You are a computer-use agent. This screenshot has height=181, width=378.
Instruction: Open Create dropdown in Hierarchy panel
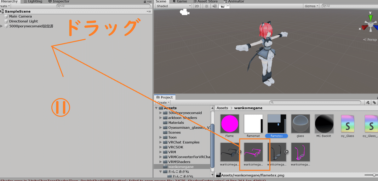click(5, 6)
